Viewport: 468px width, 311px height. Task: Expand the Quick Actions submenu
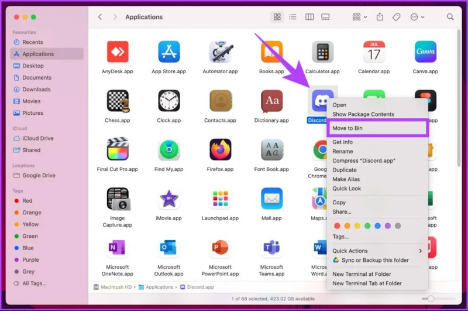[377, 251]
